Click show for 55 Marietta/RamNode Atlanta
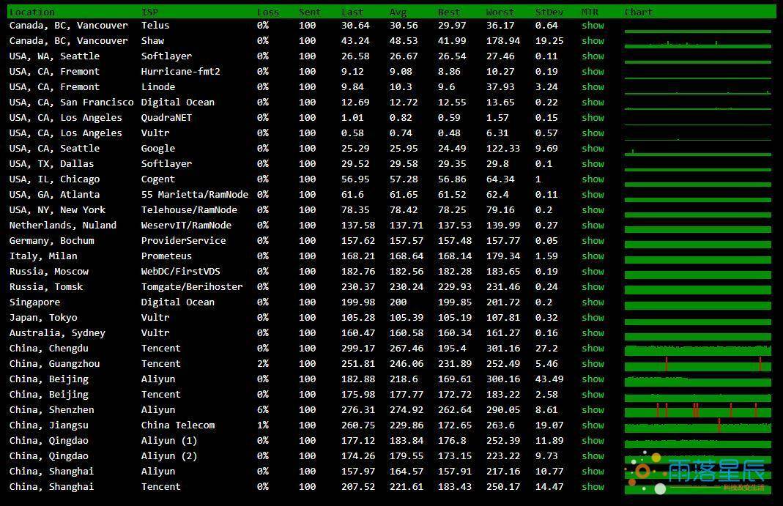783x506 pixels. pyautogui.click(x=593, y=195)
